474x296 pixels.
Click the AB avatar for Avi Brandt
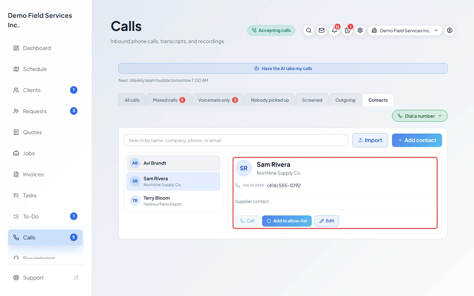(x=135, y=163)
